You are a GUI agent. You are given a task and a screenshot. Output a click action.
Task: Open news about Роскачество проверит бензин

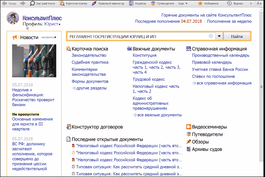33,97
